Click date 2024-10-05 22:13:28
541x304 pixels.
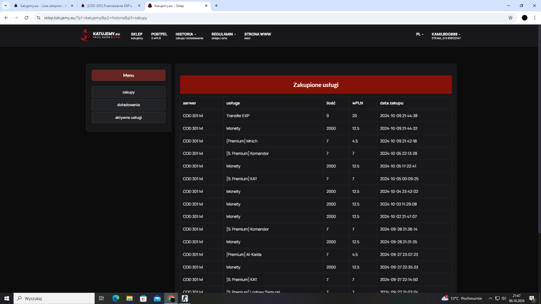tap(399, 153)
